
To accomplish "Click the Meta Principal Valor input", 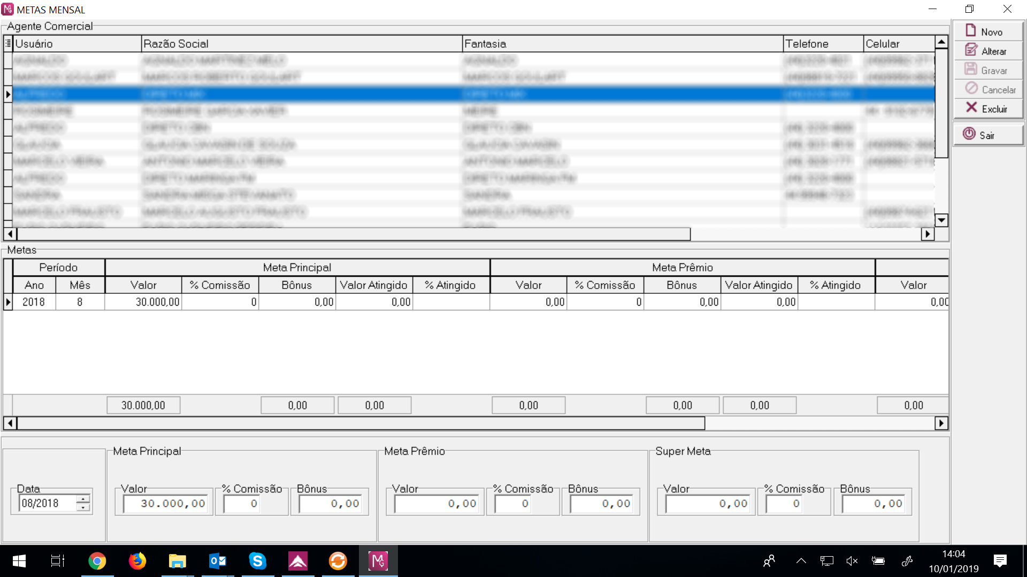I will (165, 503).
